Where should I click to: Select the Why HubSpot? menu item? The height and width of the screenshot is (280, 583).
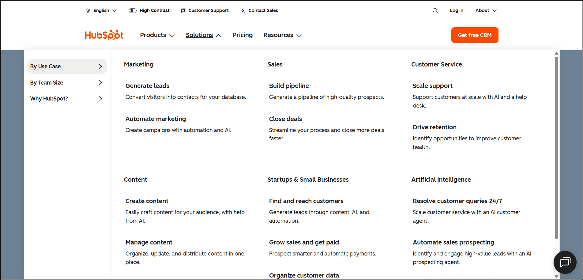pos(66,99)
